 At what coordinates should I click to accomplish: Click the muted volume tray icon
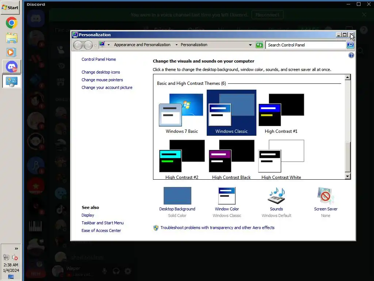(x=15, y=257)
